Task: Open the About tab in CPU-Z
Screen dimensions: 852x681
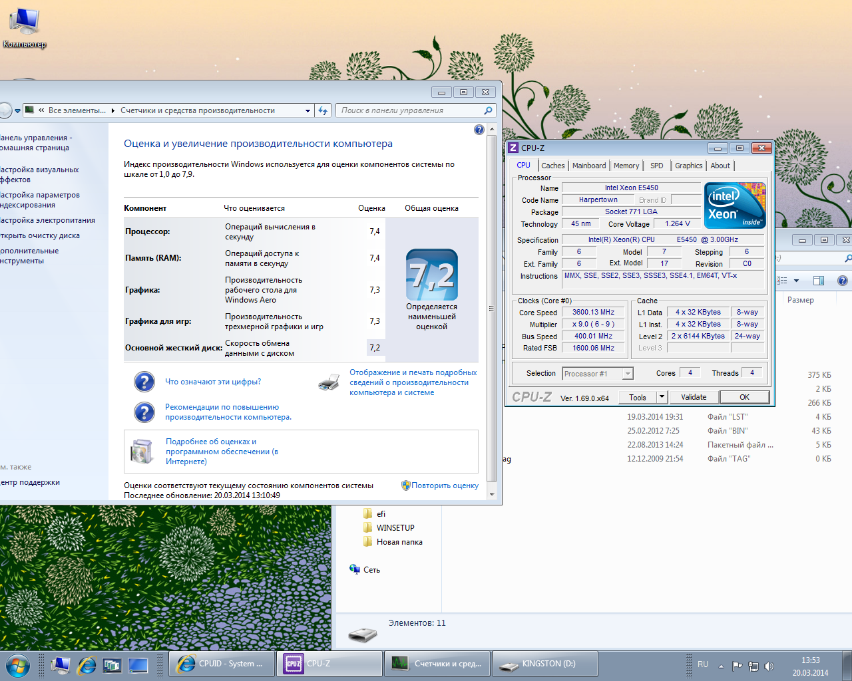Action: tap(720, 166)
